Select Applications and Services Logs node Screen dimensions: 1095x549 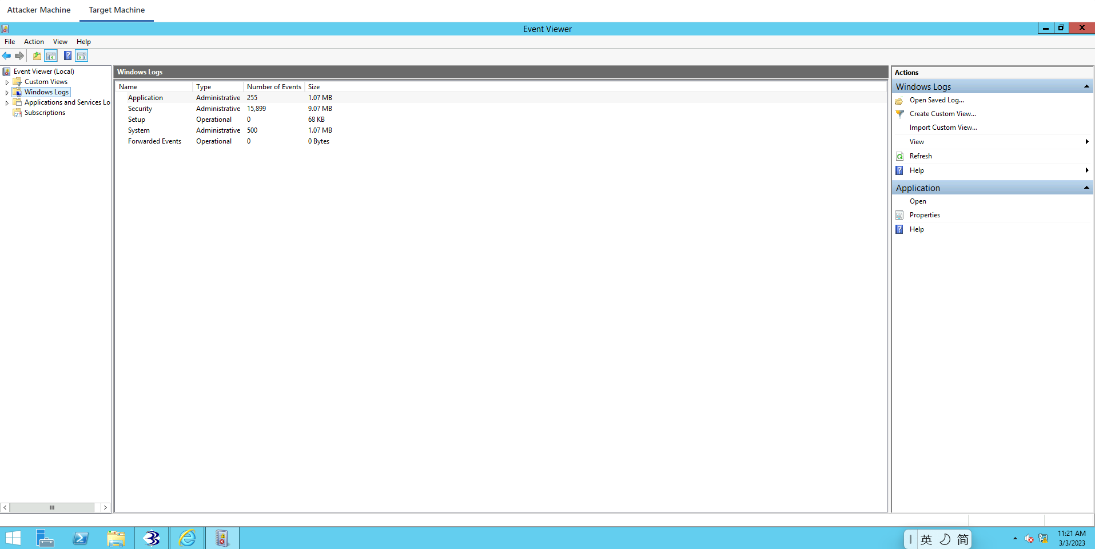pyautogui.click(x=67, y=102)
